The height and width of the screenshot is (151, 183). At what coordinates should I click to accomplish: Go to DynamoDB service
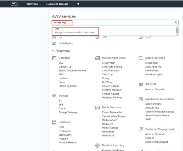click(65, 131)
